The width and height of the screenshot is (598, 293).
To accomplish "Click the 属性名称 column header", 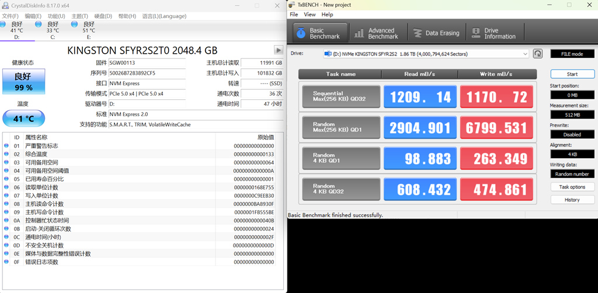I will pyautogui.click(x=119, y=137).
